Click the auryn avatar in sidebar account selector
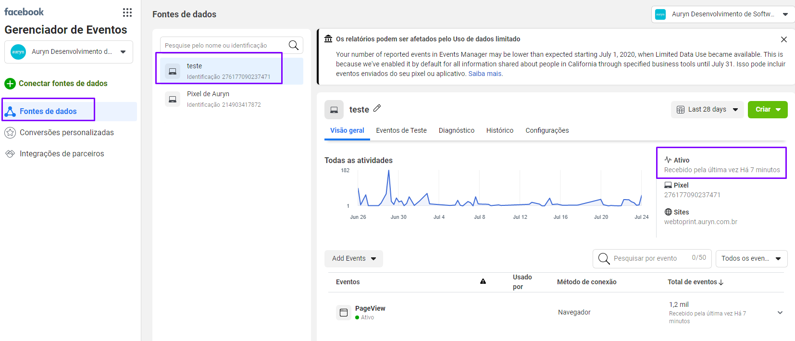 tap(18, 52)
